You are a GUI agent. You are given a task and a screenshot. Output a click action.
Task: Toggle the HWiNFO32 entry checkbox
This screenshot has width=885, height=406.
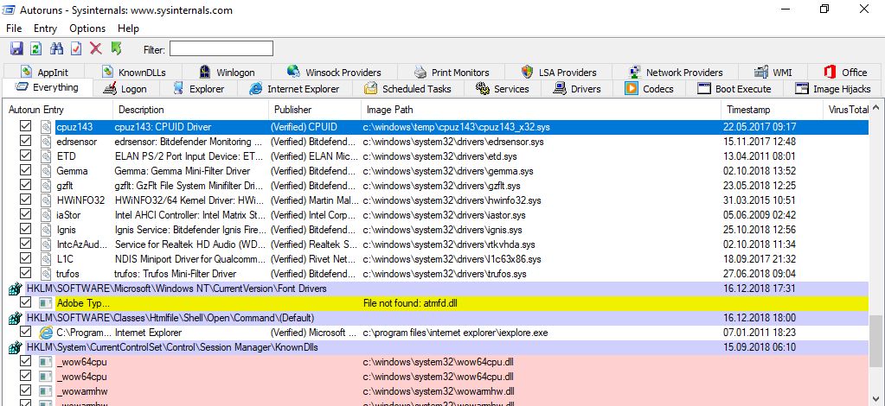click(25, 200)
